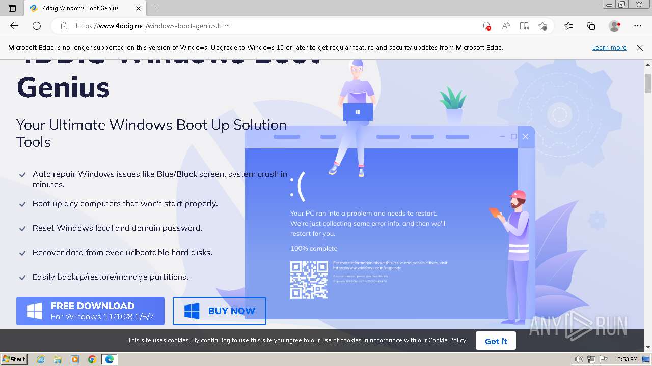
Task: Click the page vertical scrollbar thumb
Action: [648, 83]
